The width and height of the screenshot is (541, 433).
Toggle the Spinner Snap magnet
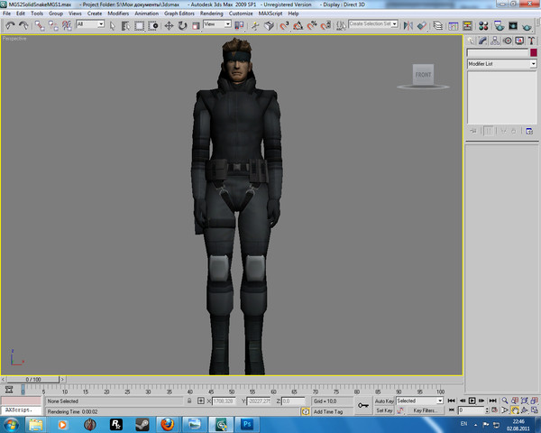(x=326, y=26)
